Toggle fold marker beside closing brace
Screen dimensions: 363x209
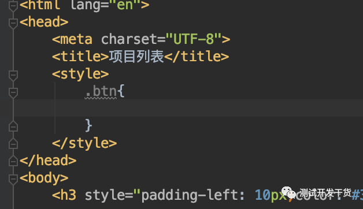[x=13, y=126]
